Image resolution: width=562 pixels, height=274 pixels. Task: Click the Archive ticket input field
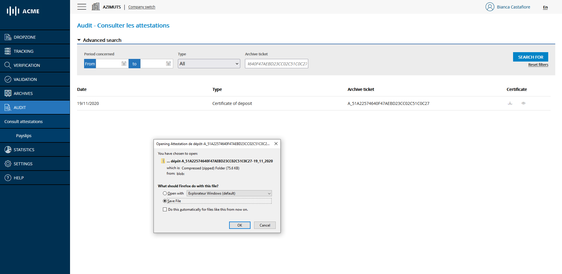(x=276, y=64)
